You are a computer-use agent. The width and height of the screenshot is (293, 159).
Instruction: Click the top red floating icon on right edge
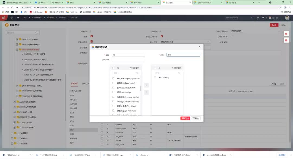(x=286, y=33)
